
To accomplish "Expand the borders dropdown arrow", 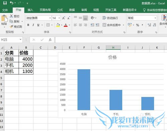I will pos(52,25).
